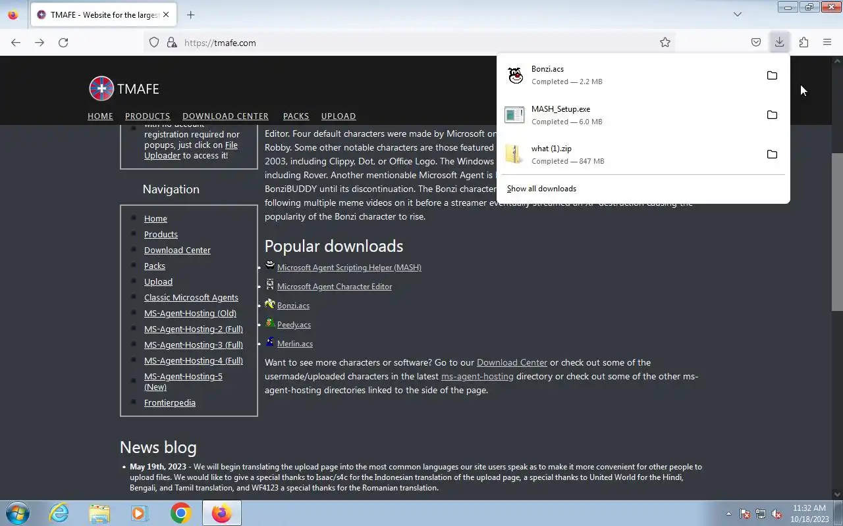843x526 pixels.
Task: Click the Merlin.acs download link
Action: tap(295, 344)
